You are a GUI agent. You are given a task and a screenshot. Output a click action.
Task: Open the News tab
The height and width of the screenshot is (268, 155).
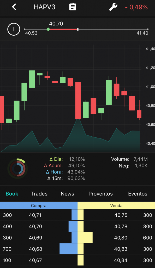[67, 194]
